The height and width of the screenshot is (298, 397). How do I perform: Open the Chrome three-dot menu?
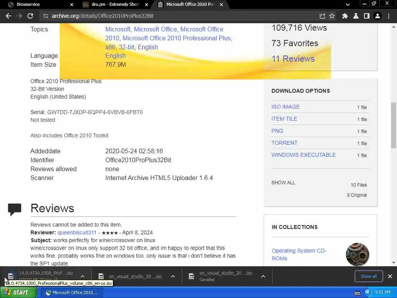click(x=388, y=16)
